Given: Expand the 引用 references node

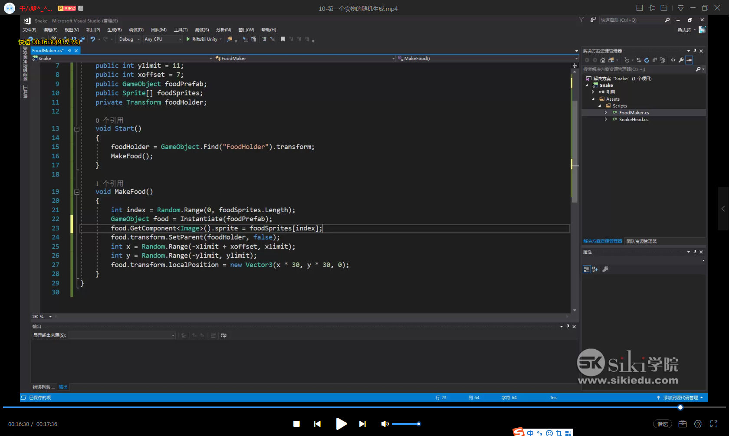Looking at the screenshot, I should point(593,92).
